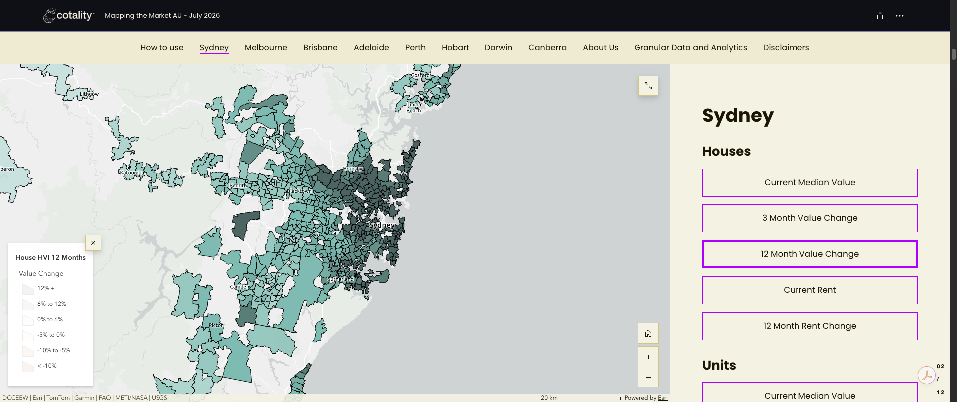Reset map to home extent
This screenshot has width=957, height=402.
[x=648, y=333]
